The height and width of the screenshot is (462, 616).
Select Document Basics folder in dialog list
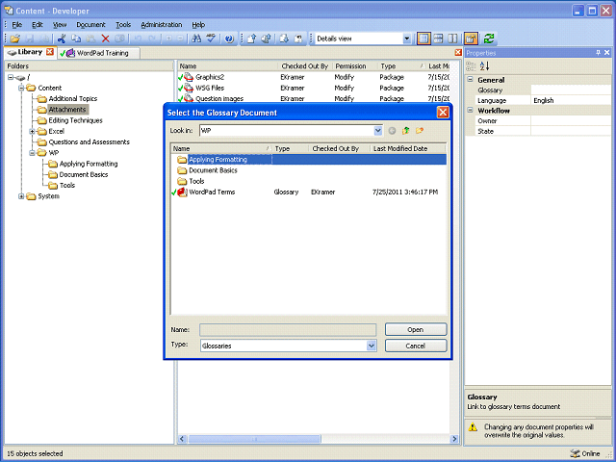pos(213,170)
